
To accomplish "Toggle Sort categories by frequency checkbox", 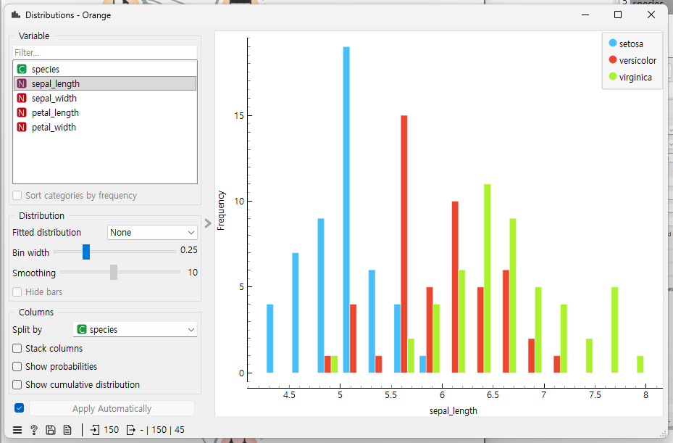I will (x=17, y=196).
